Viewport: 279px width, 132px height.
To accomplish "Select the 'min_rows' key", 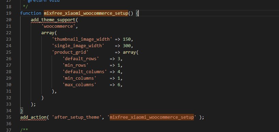I will (76, 65).
